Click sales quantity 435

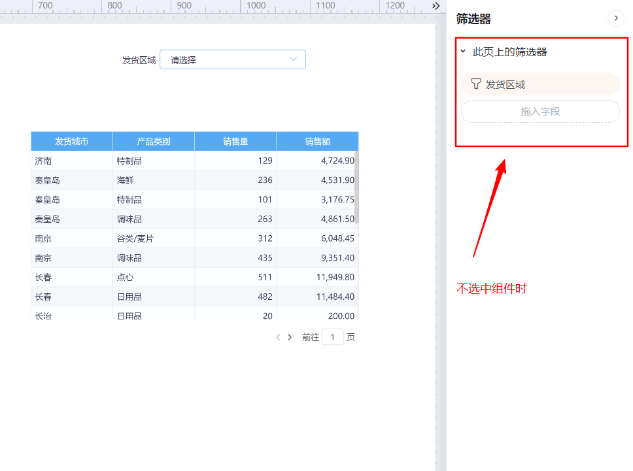coord(265,258)
